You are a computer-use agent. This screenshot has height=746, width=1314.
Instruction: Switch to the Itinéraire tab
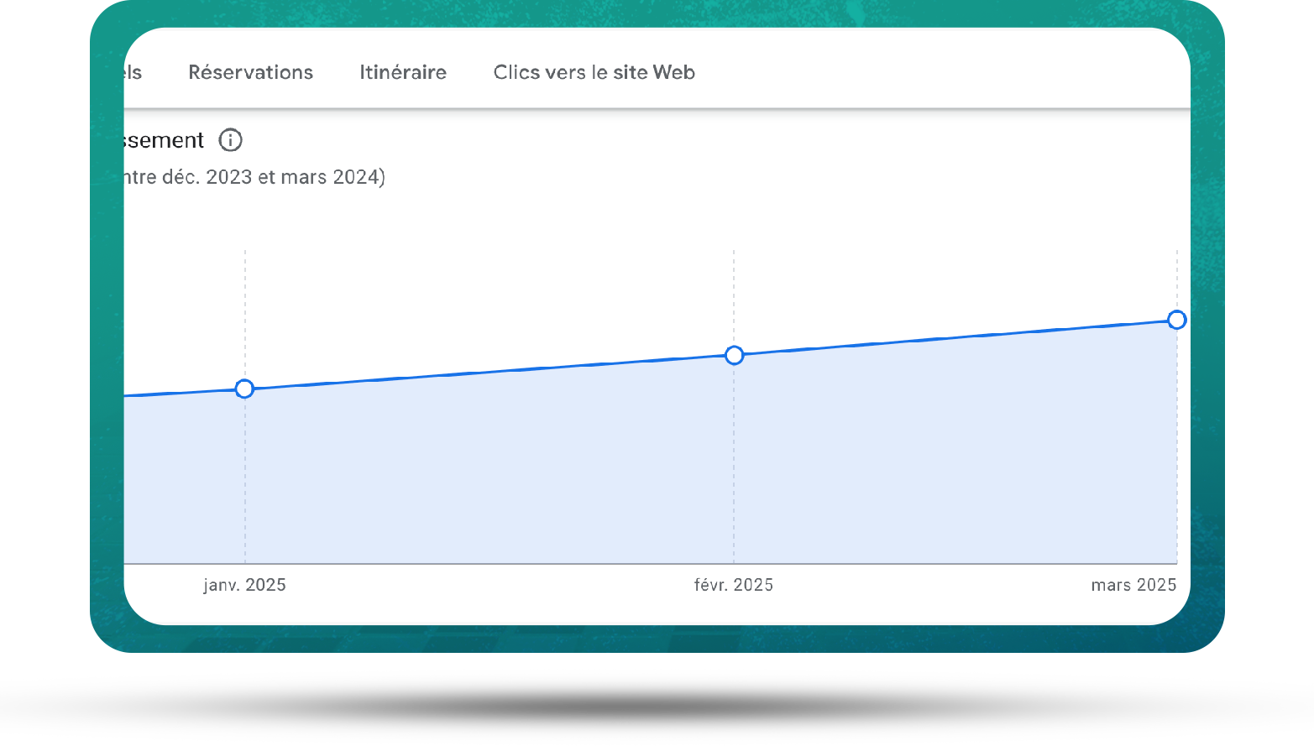pyautogui.click(x=403, y=72)
